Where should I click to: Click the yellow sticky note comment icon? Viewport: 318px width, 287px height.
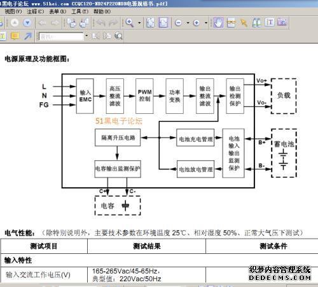click(15, 36)
